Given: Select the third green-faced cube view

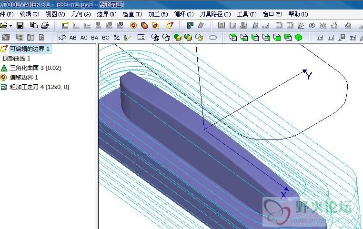Looking at the screenshot, I should pos(255,37).
